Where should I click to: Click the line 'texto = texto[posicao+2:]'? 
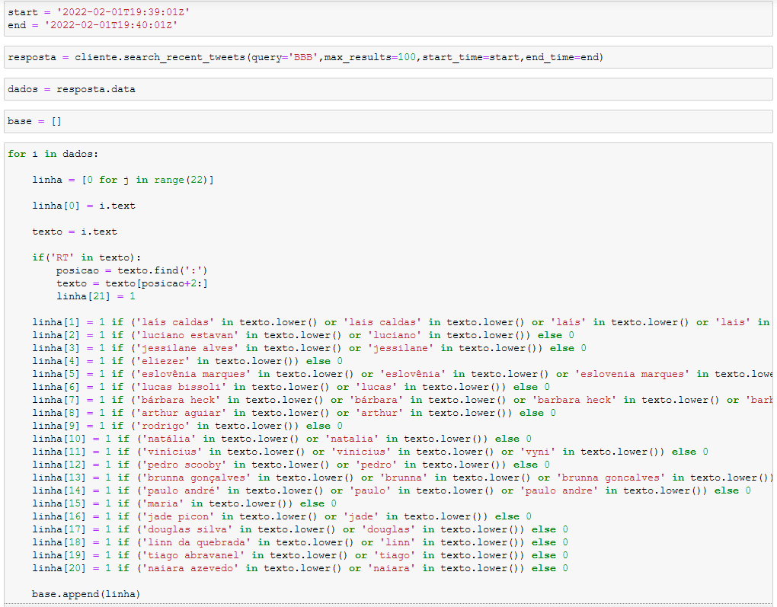(132, 283)
